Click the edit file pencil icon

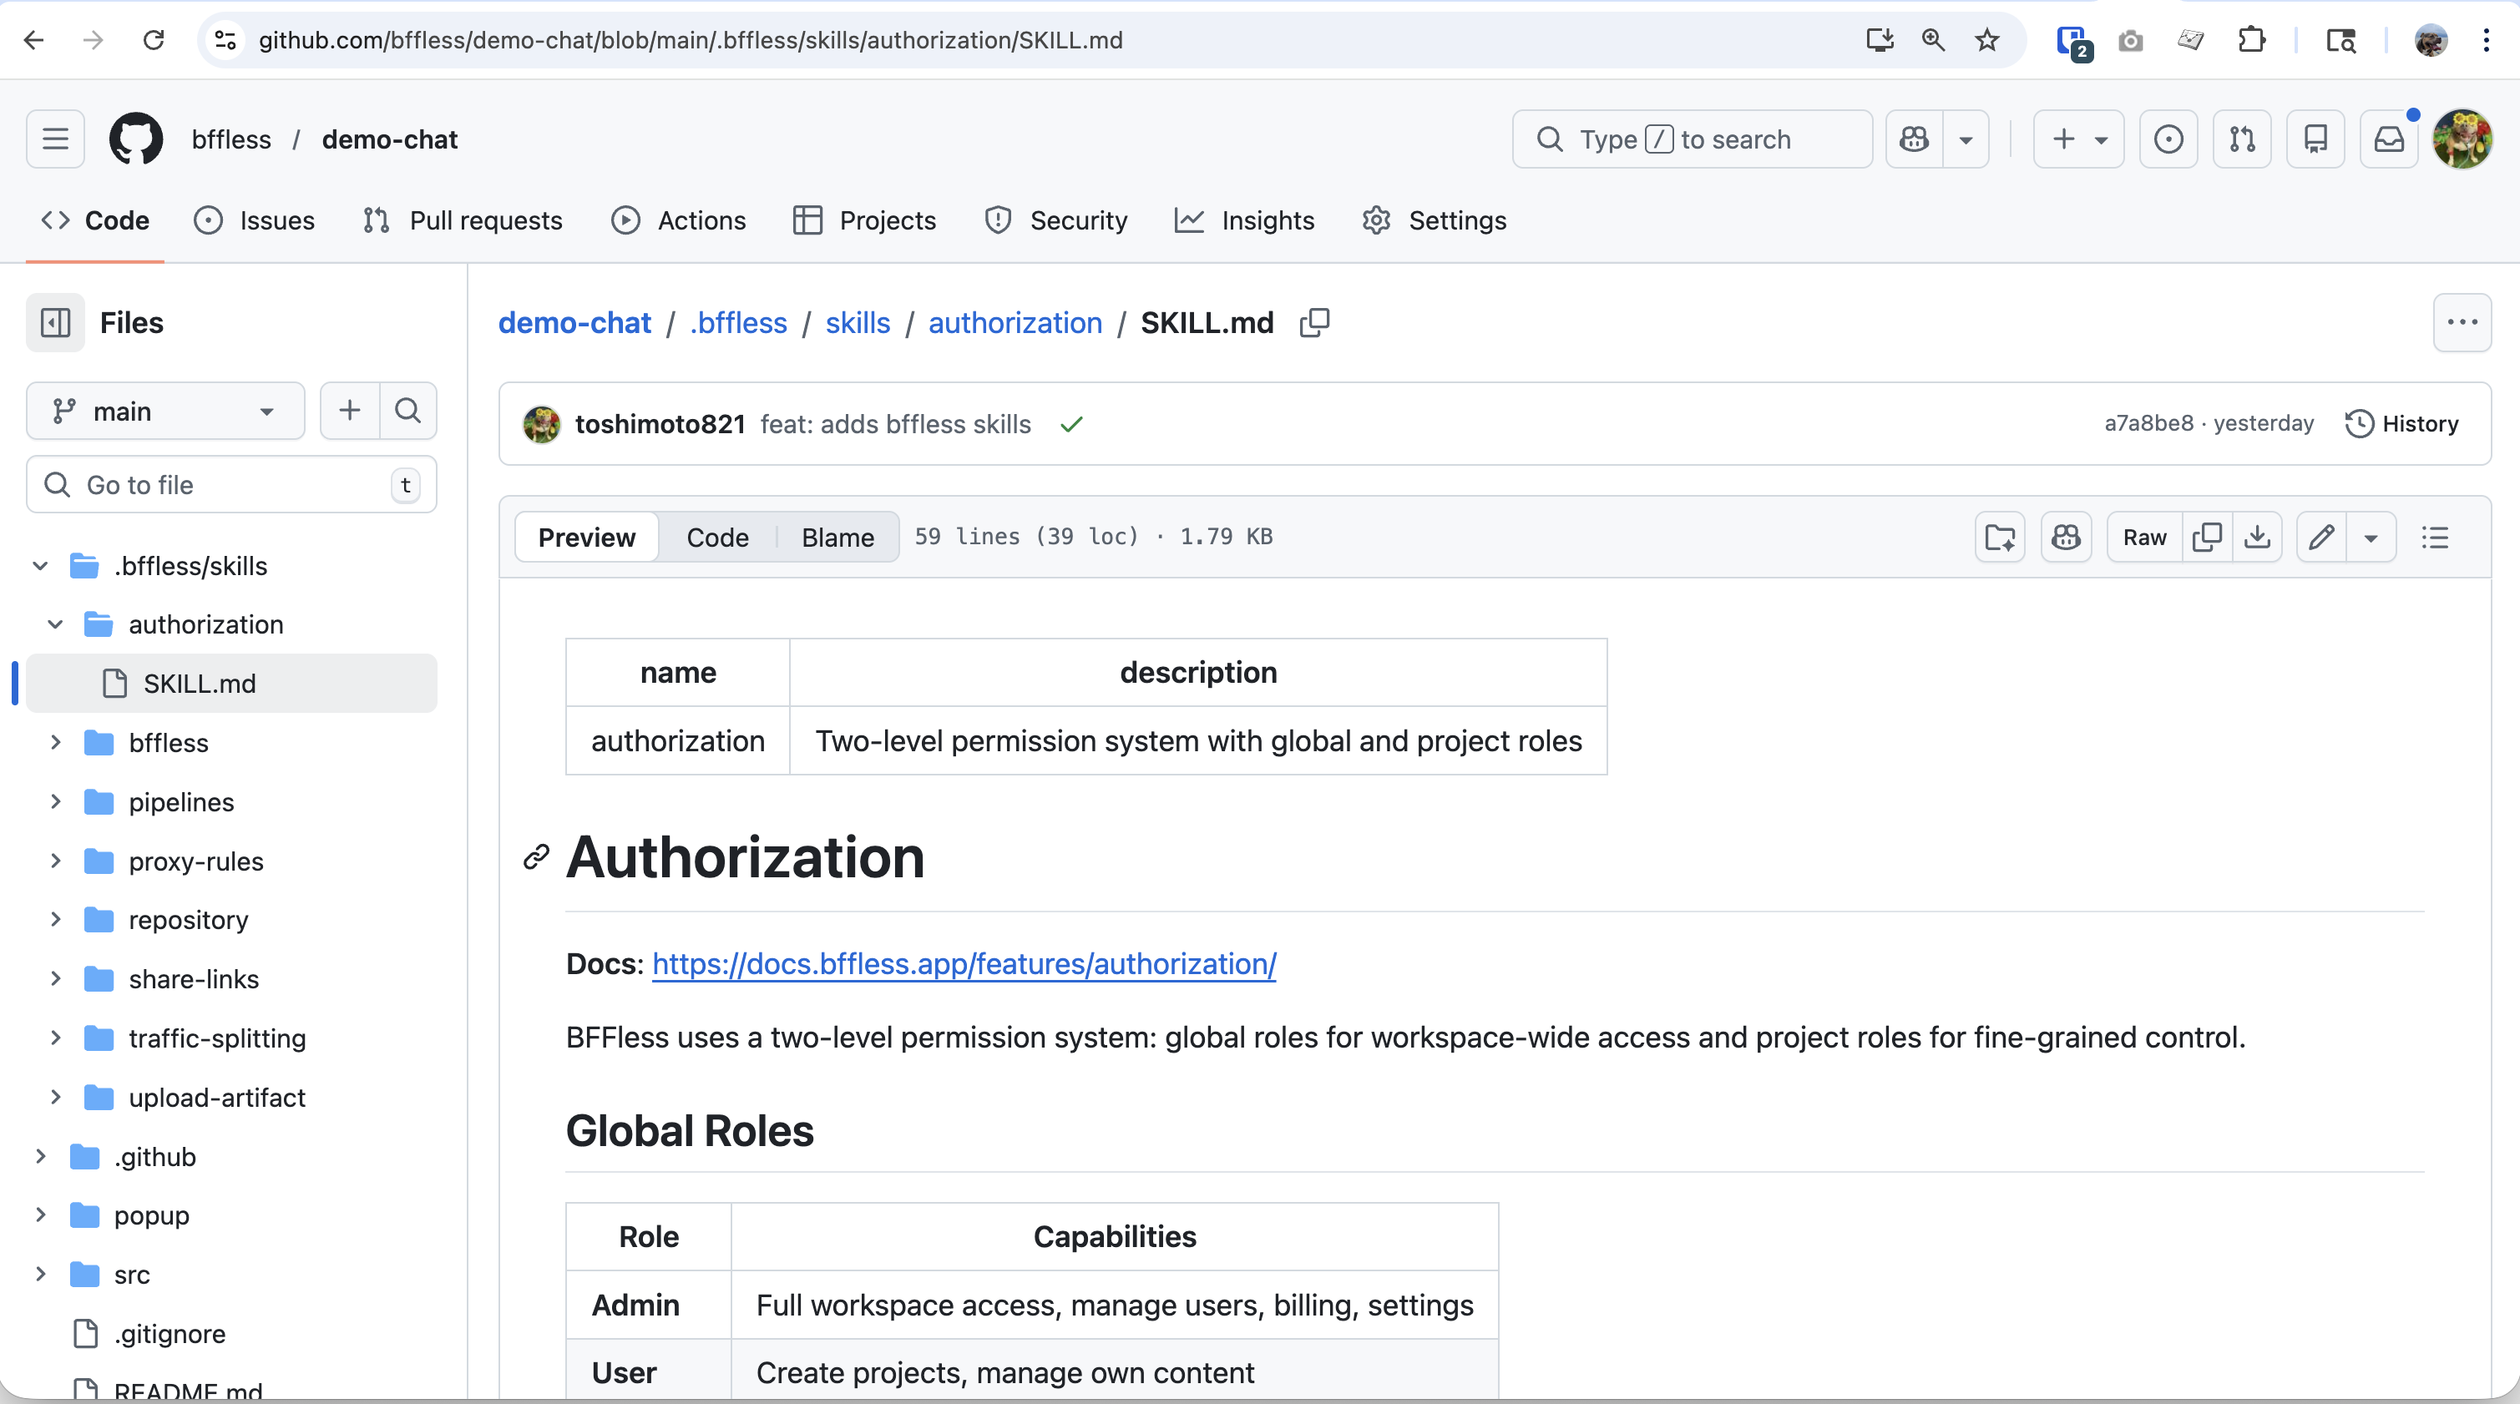(x=2321, y=537)
